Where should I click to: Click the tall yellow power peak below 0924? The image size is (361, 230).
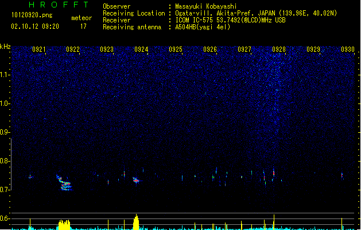[136, 222]
